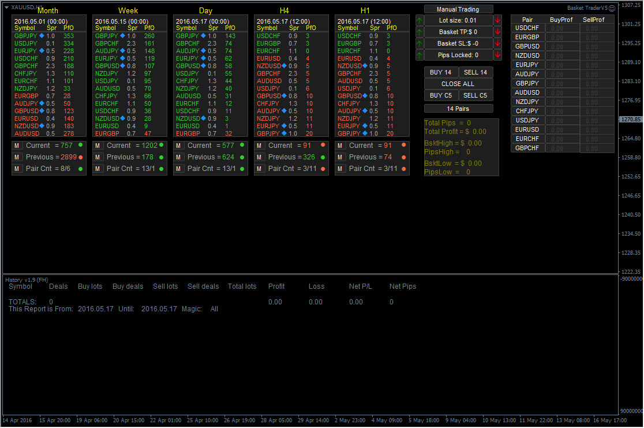Click the BuyProf column header

click(561, 20)
